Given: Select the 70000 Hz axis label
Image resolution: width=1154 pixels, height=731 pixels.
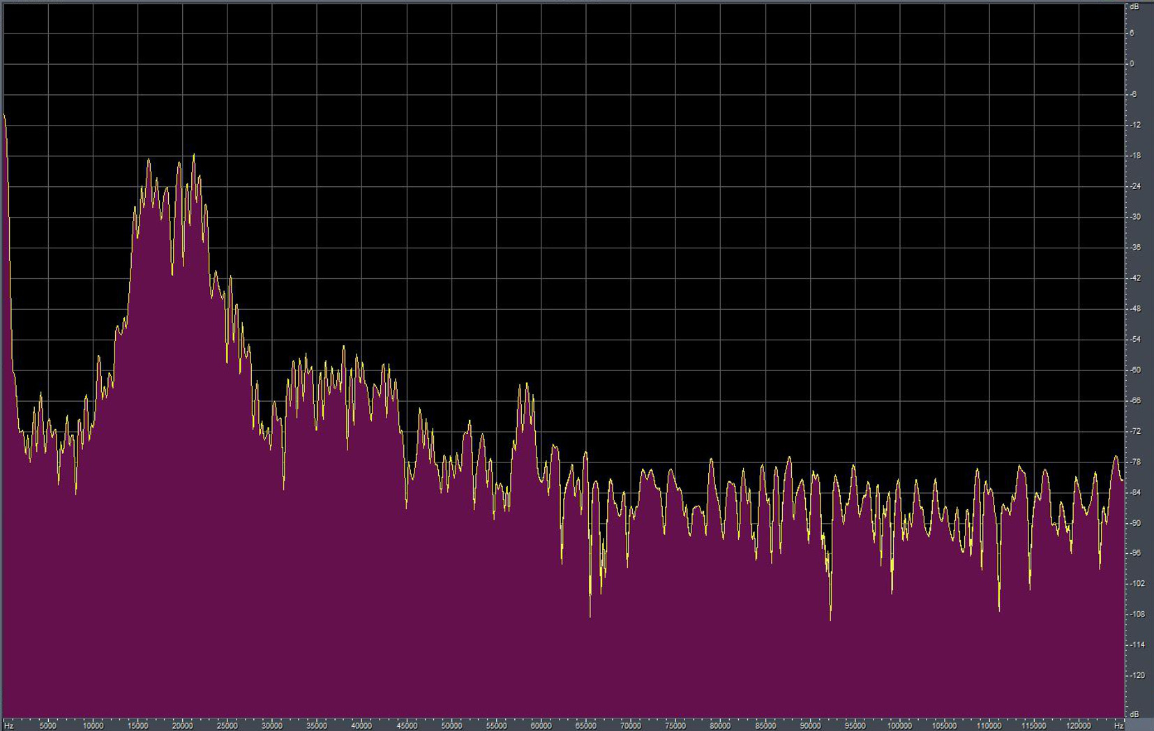Looking at the screenshot, I should pos(631,726).
